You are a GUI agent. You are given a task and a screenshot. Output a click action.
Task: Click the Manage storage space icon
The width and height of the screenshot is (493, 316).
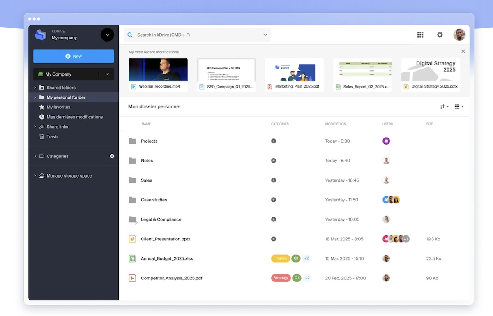tap(41, 176)
